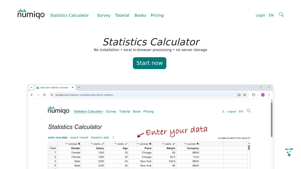This screenshot has width=301, height=169.
Task: Click the embedded page vertical scrollbar
Action: [271, 120]
